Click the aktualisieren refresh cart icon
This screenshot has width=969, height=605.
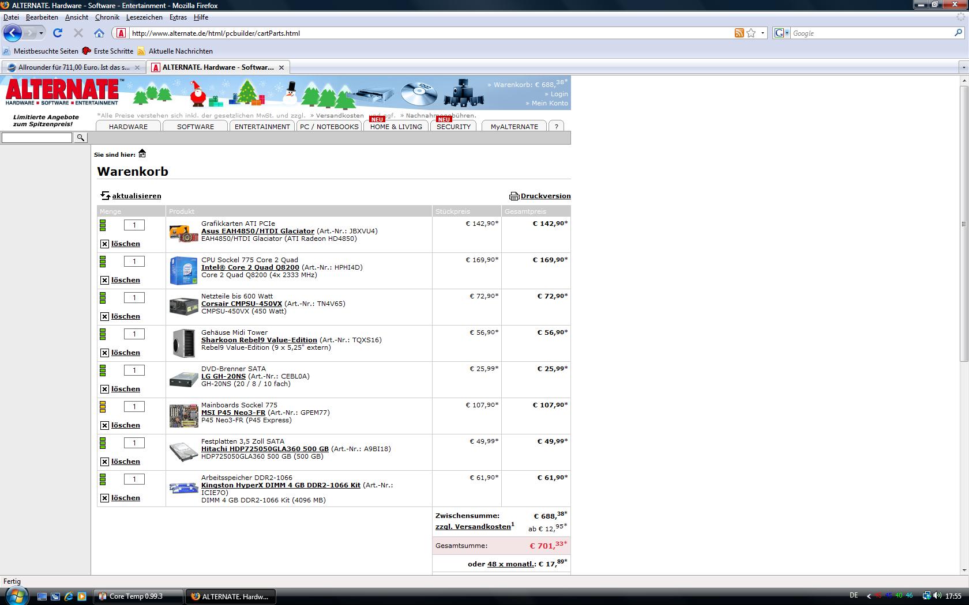(x=105, y=196)
